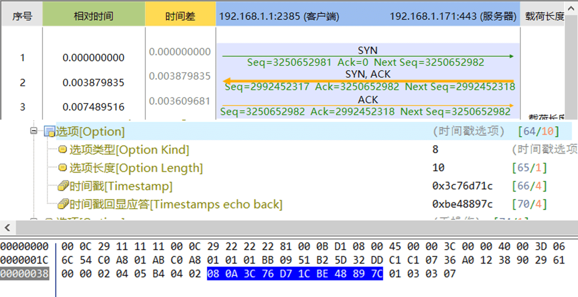This screenshot has width=578, height=297.
Task: Click the option kind value 8
Action: pos(435,149)
